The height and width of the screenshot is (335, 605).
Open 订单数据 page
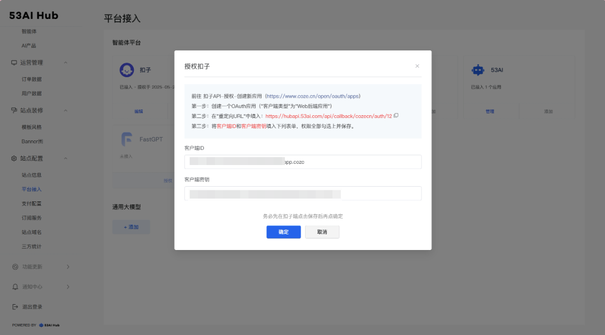click(x=32, y=79)
